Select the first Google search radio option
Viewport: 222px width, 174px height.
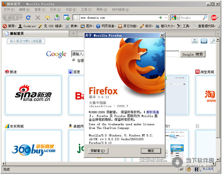[x=74, y=60]
